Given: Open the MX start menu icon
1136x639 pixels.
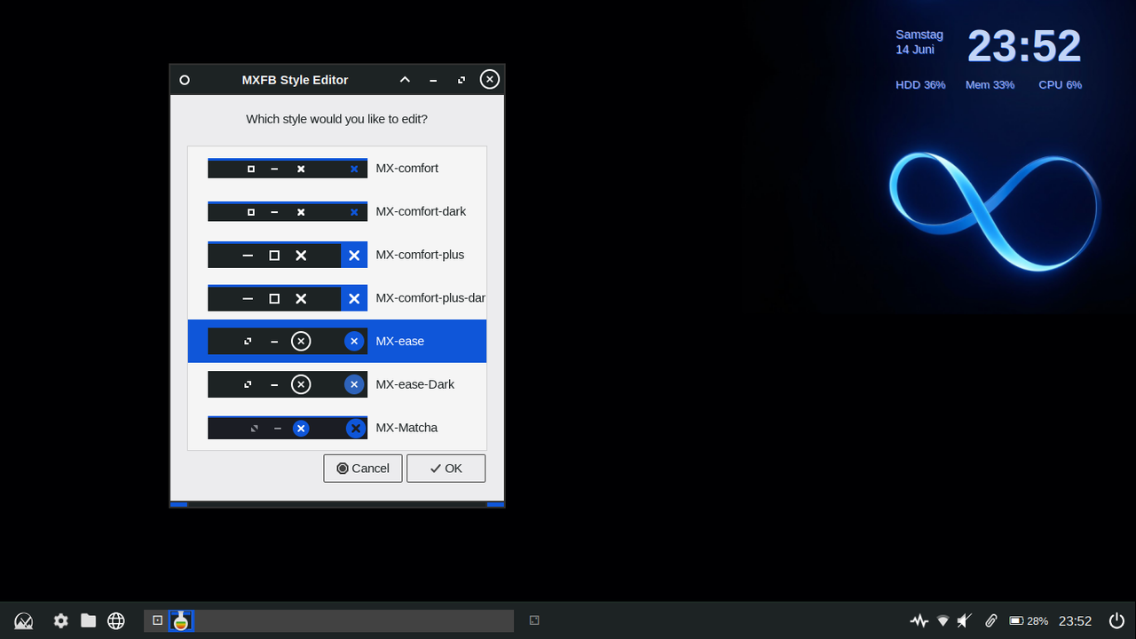Looking at the screenshot, I should [24, 621].
